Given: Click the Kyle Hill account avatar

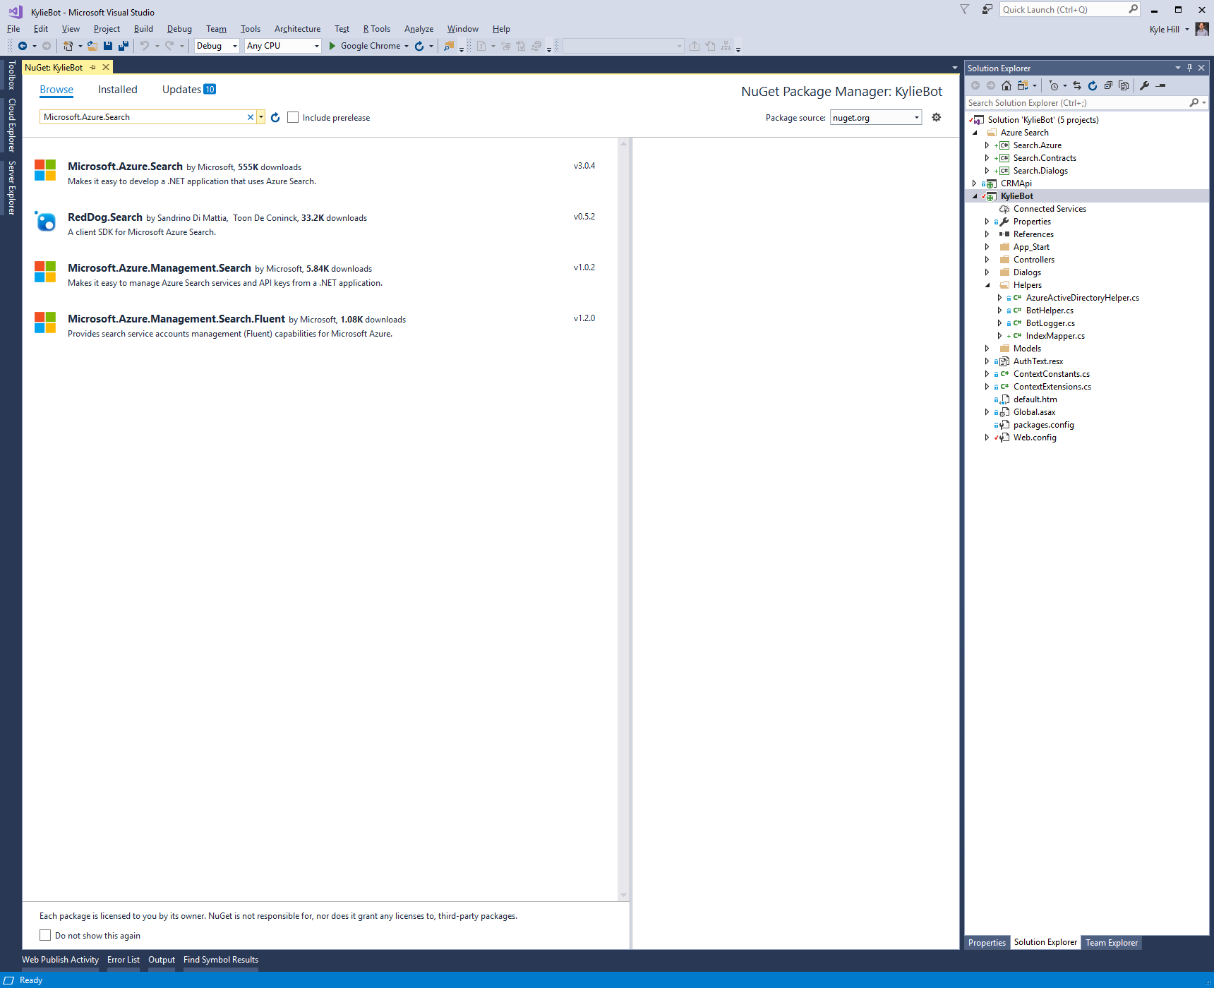Looking at the screenshot, I should (x=1202, y=29).
